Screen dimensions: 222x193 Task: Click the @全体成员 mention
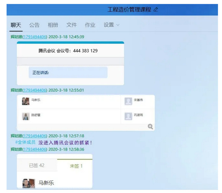tap(26, 142)
